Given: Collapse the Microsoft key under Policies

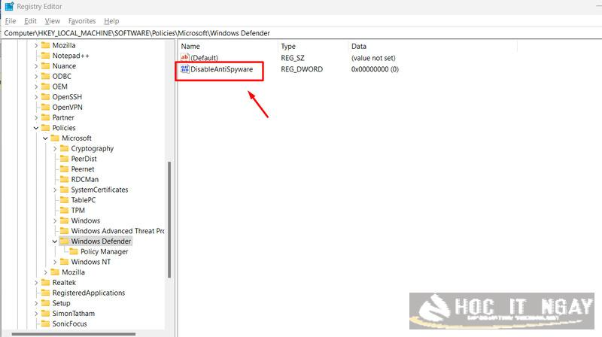Looking at the screenshot, I should 45,138.
